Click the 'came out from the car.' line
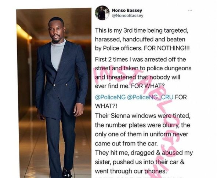This screenshot has height=178, width=217. [x=126, y=144]
